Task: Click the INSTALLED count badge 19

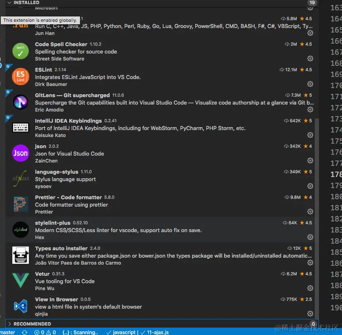Action: click(312, 2)
